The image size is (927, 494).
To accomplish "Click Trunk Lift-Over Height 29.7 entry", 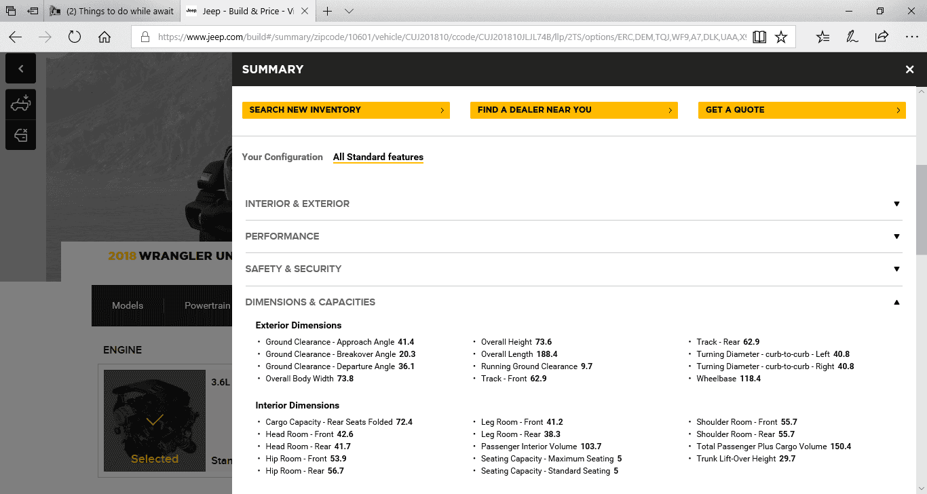I will (746, 459).
